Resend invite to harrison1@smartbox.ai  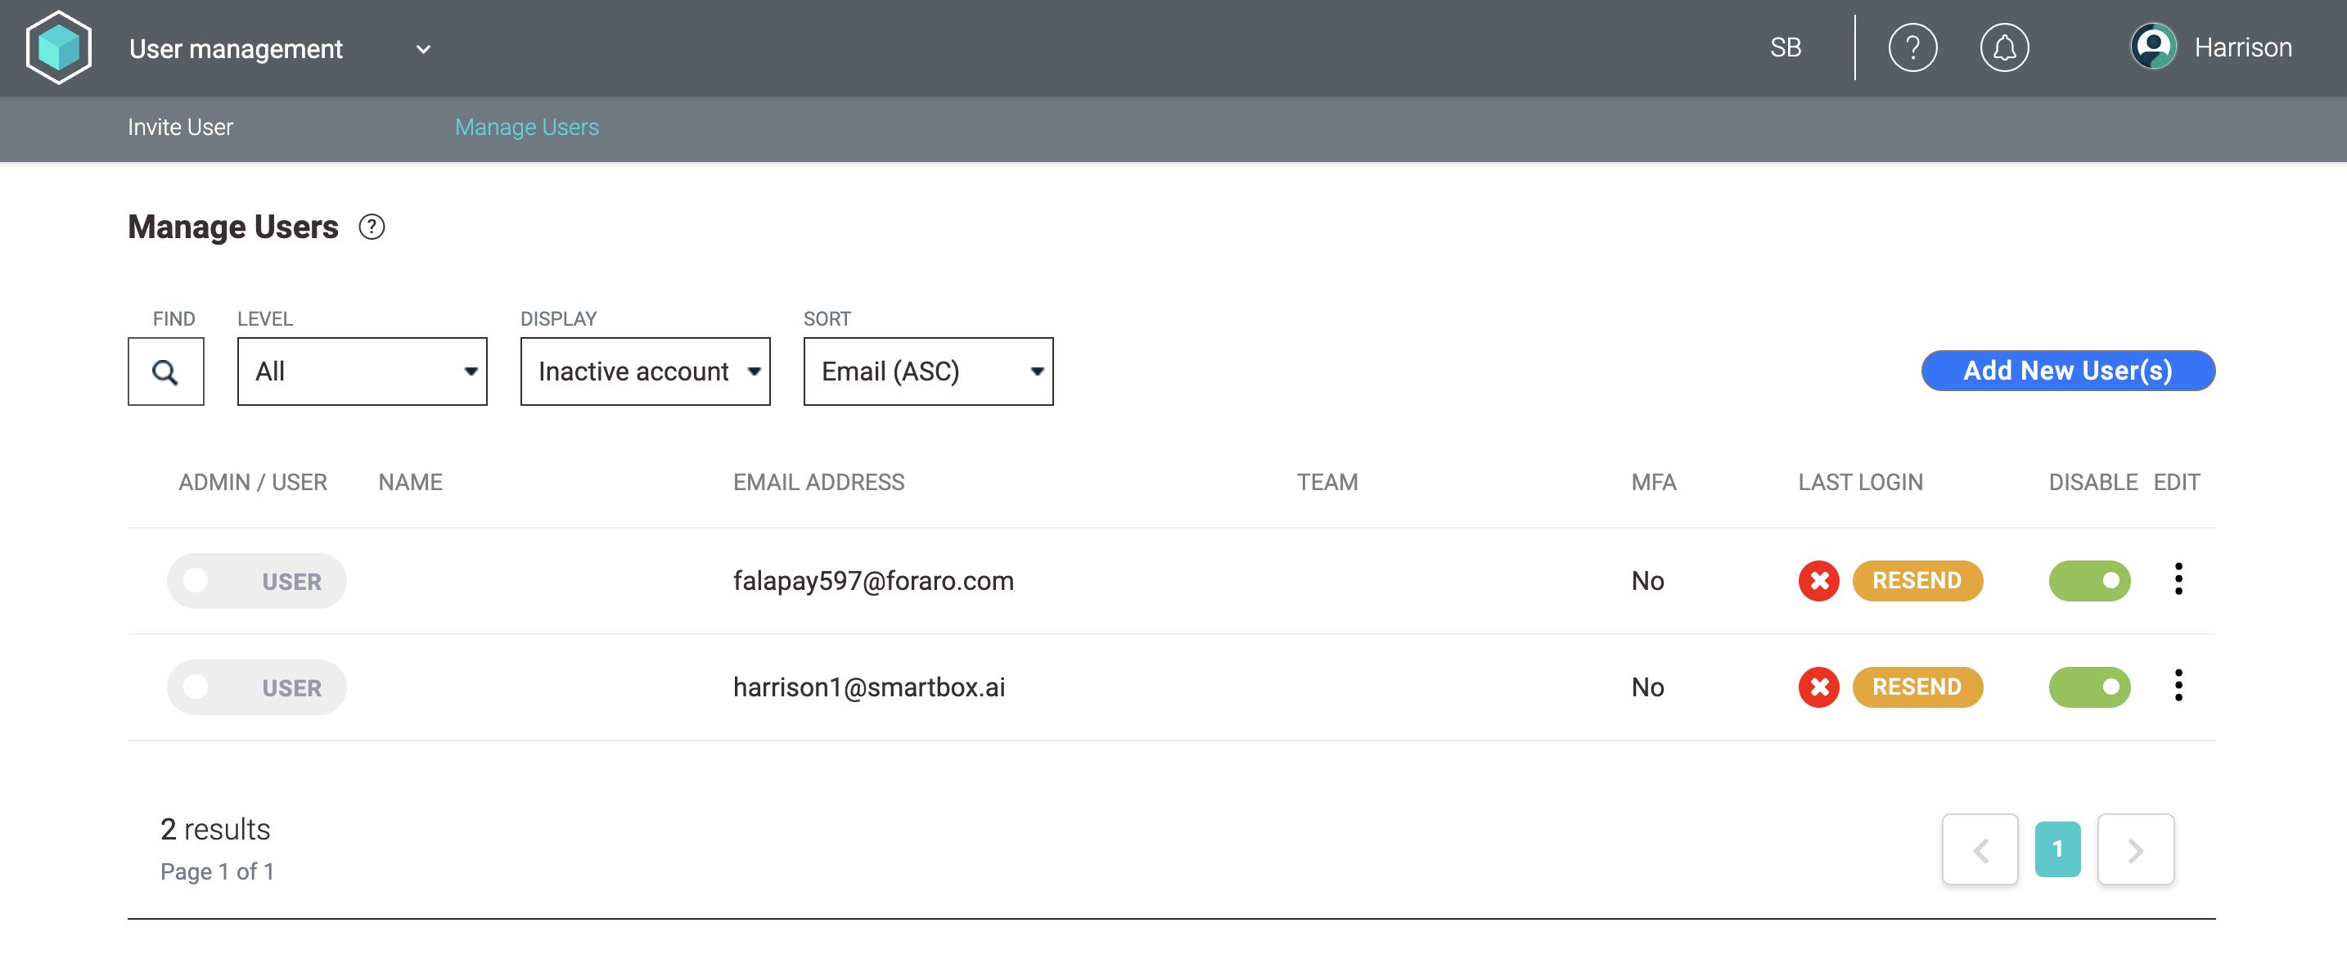coord(1917,687)
